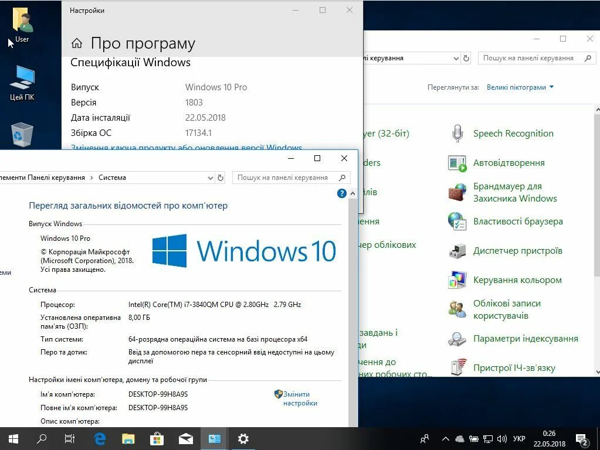Expand breadcrumb arrow before Система
The width and height of the screenshot is (600, 450).
(91, 178)
